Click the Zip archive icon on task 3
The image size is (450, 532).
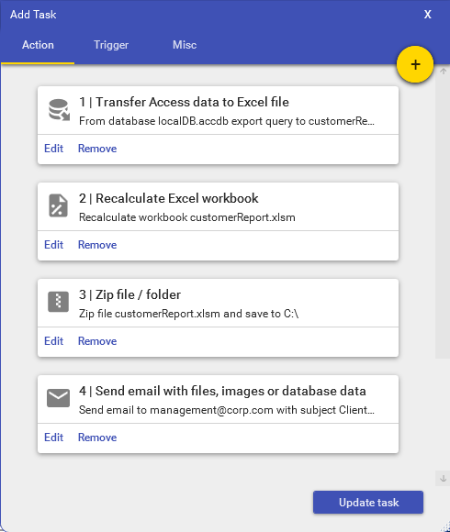coord(58,301)
